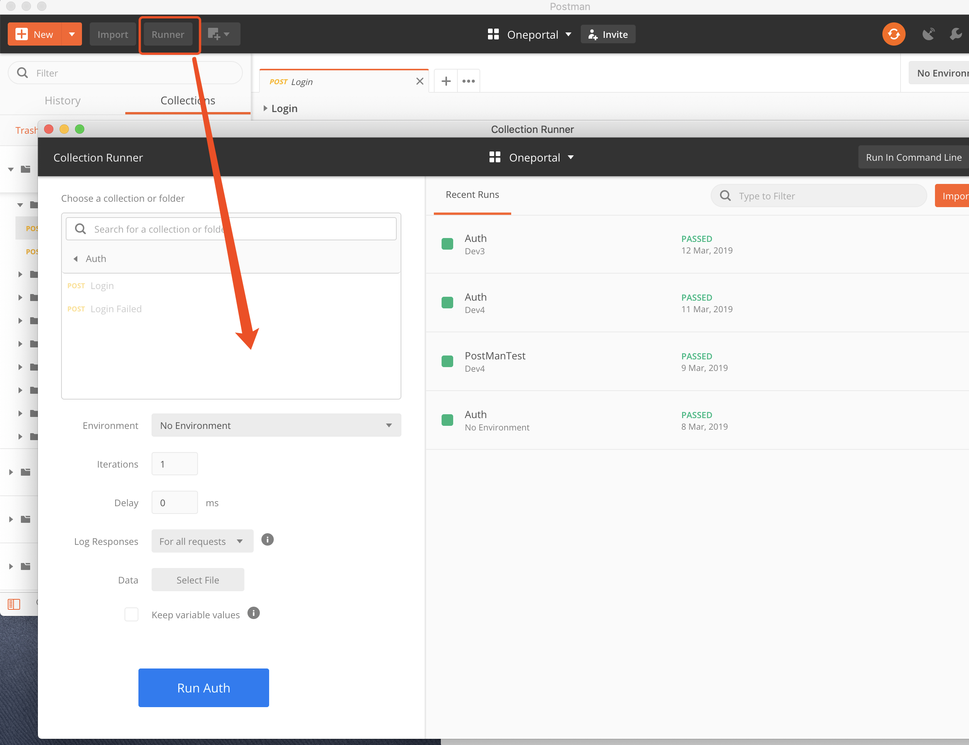The image size is (969, 745).
Task: Enable the Keep variable values checkbox
Action: 131,614
